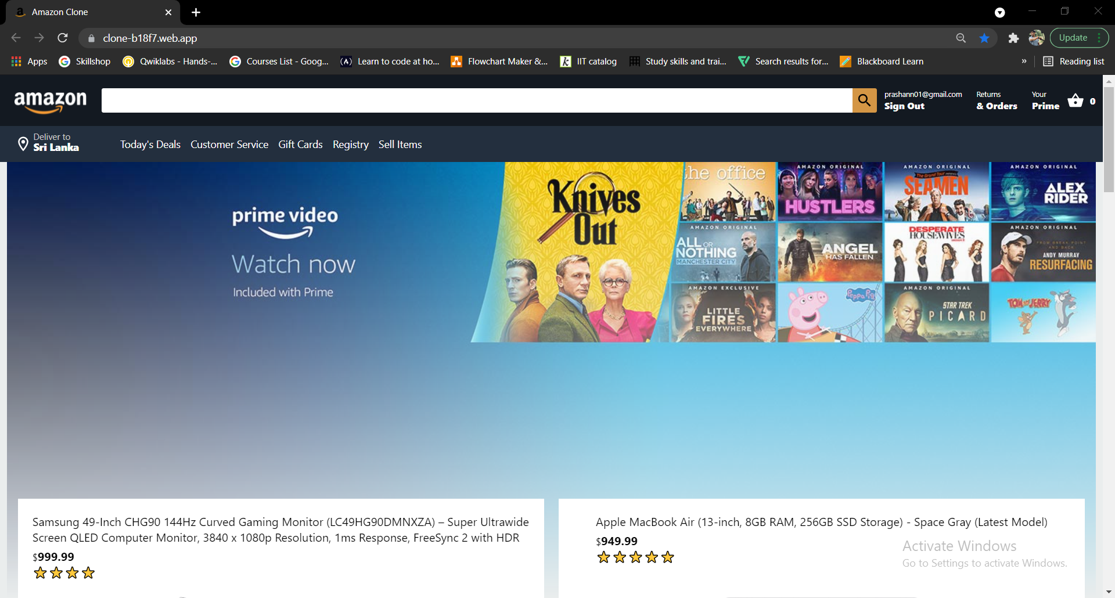1115x598 pixels.
Task: Select Gift Cards menu item
Action: click(300, 145)
